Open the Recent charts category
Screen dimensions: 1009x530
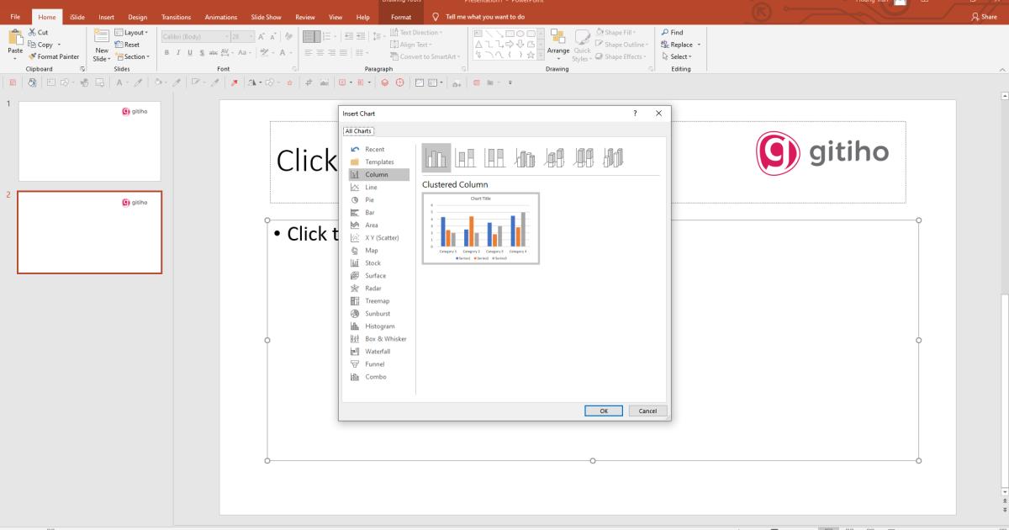click(375, 149)
